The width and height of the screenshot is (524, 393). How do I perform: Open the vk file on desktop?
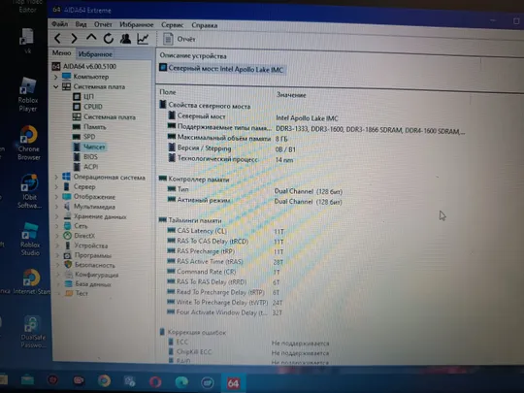27,41
